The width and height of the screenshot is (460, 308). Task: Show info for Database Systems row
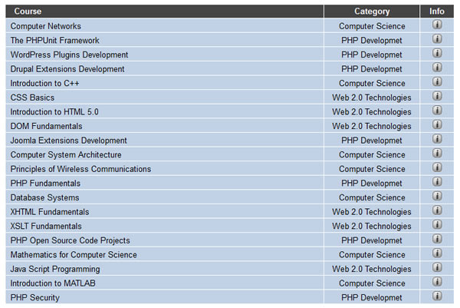(437, 197)
